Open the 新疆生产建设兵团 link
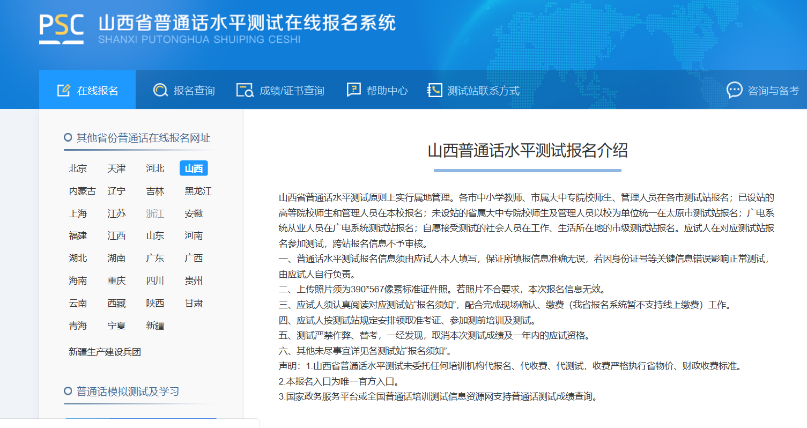Viewport: 807px width, 428px height. [105, 352]
